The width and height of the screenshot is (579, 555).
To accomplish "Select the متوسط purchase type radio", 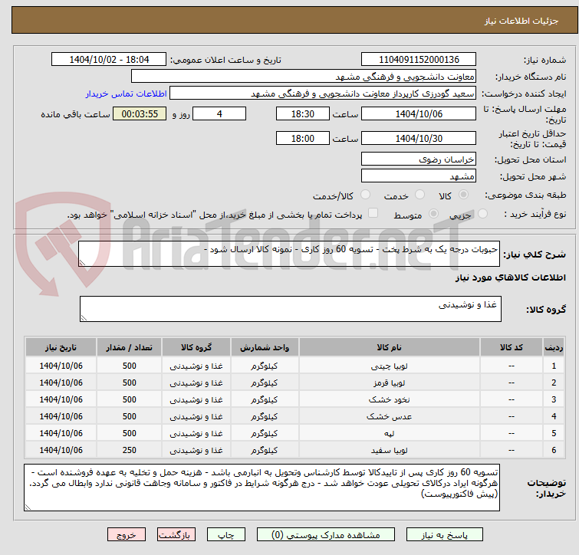I will point(433,214).
